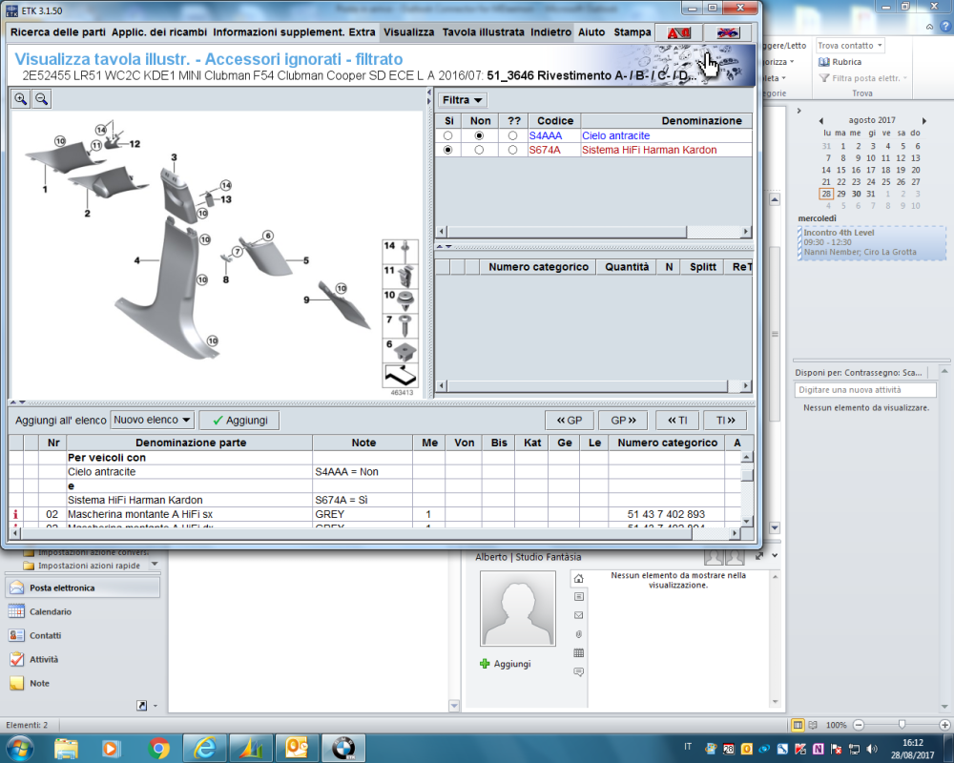Select Non radio for S674A Harman Kardon
The width and height of the screenshot is (954, 763).
[x=480, y=150]
